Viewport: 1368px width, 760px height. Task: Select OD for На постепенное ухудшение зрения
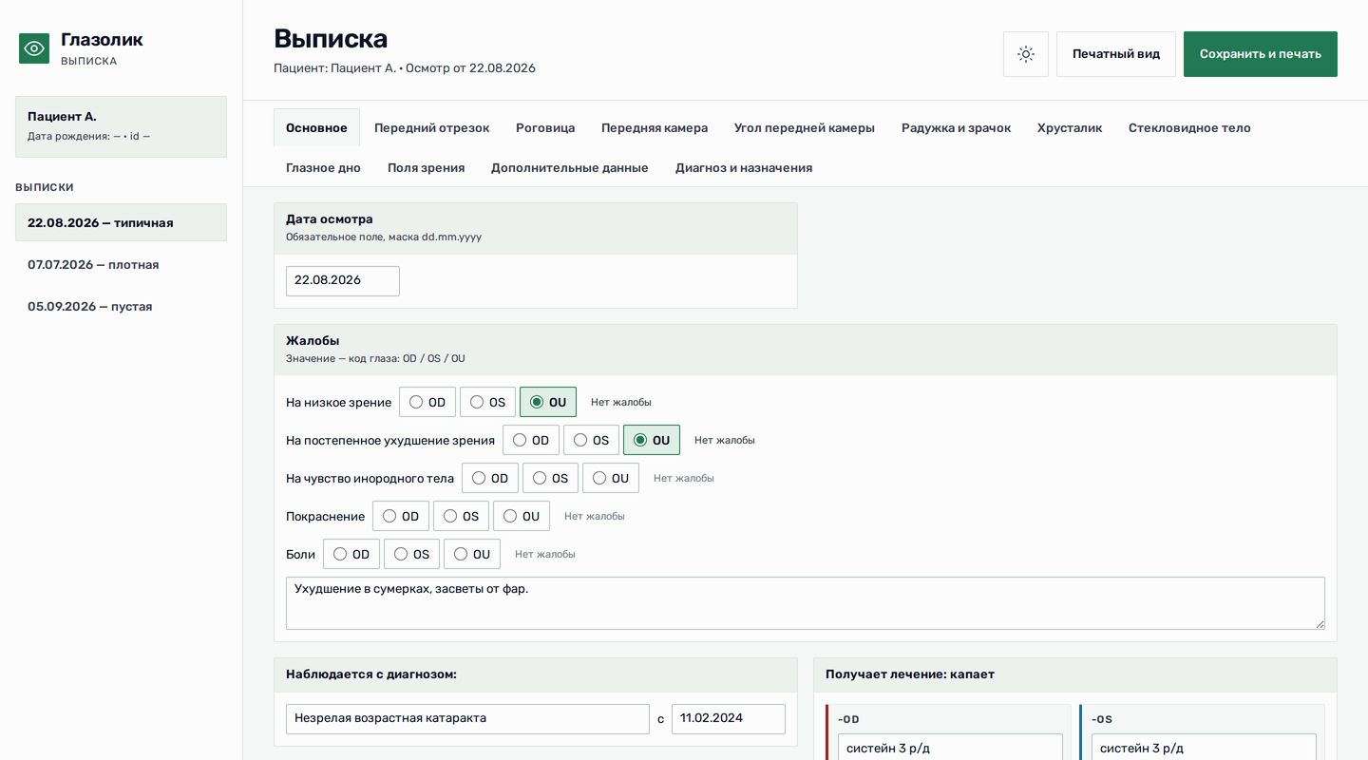pyautogui.click(x=531, y=440)
